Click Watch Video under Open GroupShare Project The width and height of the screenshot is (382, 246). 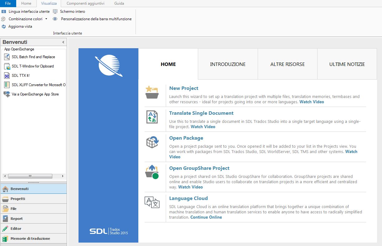point(190,187)
